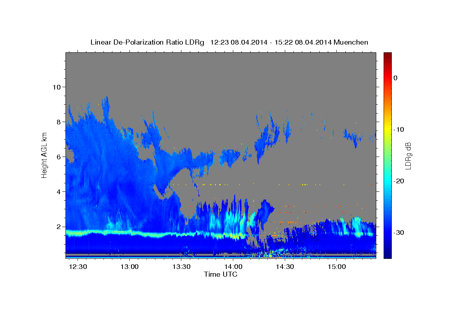465x310 pixels.
Task: Click the height tick label 8
Action: coord(59,122)
